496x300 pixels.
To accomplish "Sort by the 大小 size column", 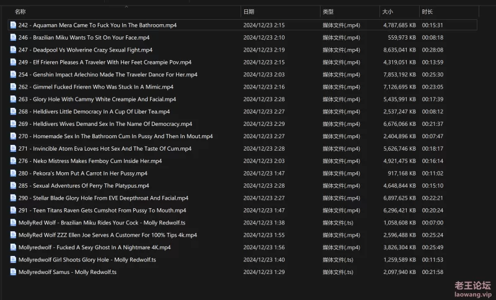I will tap(387, 12).
